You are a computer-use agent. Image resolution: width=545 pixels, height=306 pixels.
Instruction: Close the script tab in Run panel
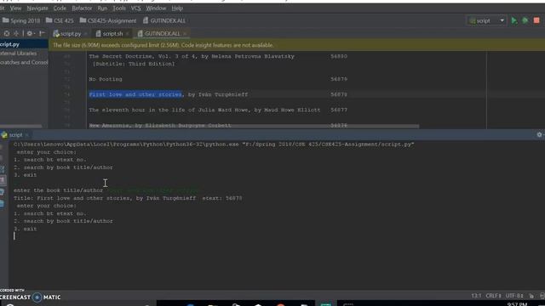[x=27, y=134]
